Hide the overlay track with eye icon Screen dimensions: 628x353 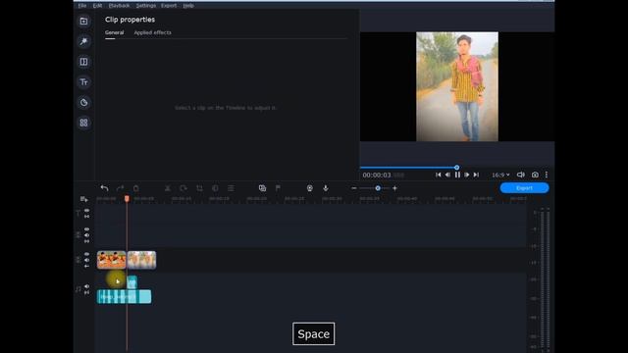[x=87, y=229]
